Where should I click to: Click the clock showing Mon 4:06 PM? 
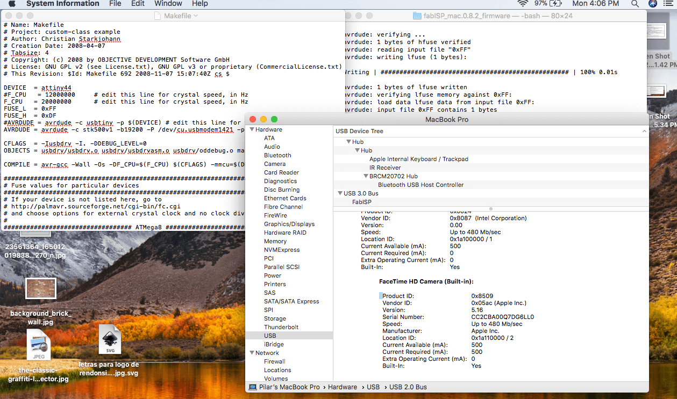click(x=596, y=4)
